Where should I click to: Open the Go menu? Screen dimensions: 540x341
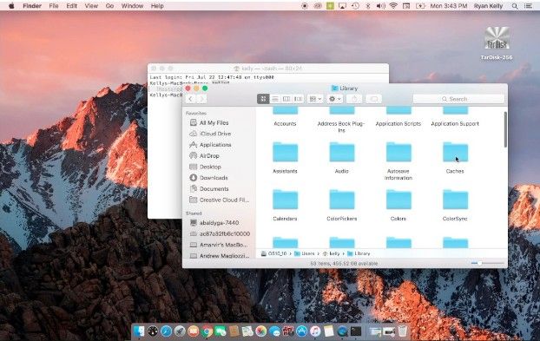(109, 6)
